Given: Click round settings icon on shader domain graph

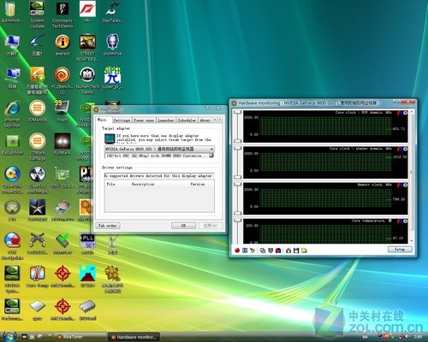Looking at the screenshot, I should click(x=405, y=149).
